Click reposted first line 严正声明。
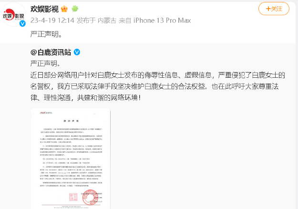The height and width of the screenshot is (209, 298). coord(45,63)
